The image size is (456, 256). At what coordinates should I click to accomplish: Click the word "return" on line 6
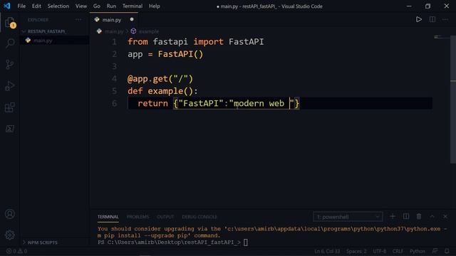(152, 103)
